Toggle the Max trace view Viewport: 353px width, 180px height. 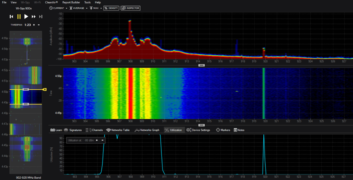(94, 8)
